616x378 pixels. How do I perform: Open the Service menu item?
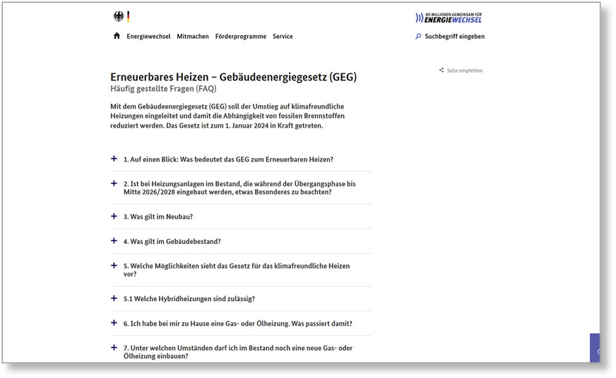[283, 37]
